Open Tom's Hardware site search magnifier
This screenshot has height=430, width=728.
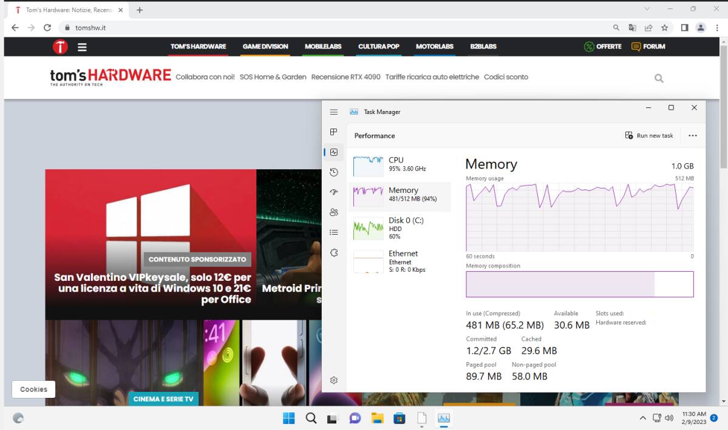[658, 78]
